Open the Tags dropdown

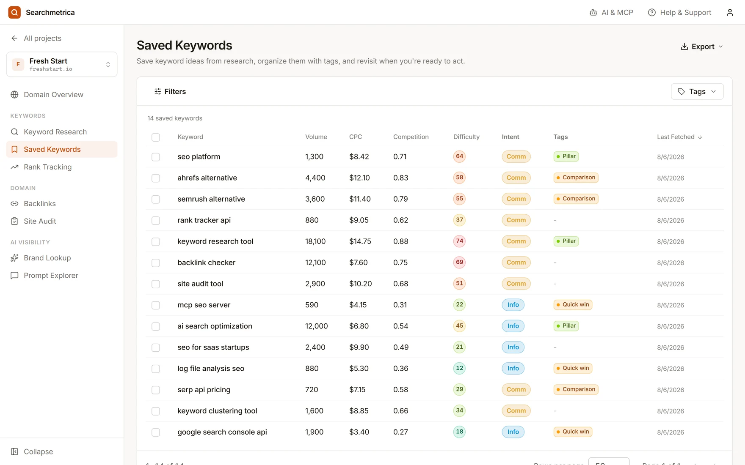pos(697,91)
